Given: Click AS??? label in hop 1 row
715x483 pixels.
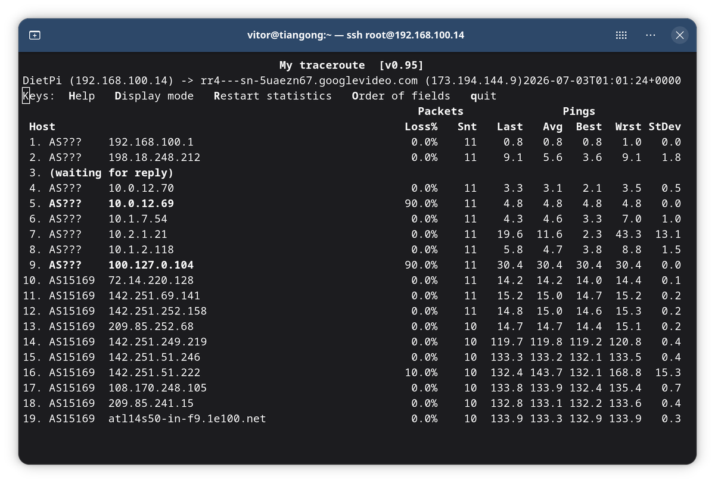Looking at the screenshot, I should [66, 142].
